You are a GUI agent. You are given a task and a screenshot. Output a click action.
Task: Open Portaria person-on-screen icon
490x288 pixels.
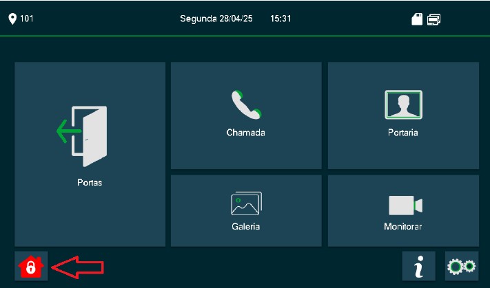pos(403,104)
